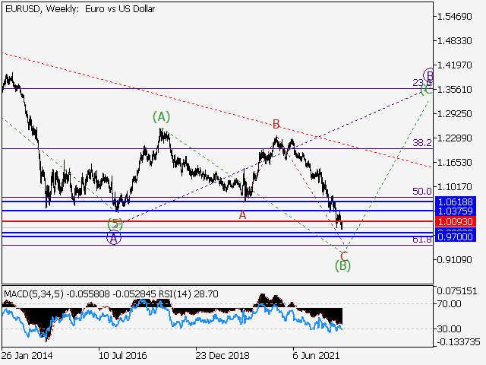Viewport: 486px width, 365px height.
Task: Select the green (B) wave label
Action: coord(342,266)
